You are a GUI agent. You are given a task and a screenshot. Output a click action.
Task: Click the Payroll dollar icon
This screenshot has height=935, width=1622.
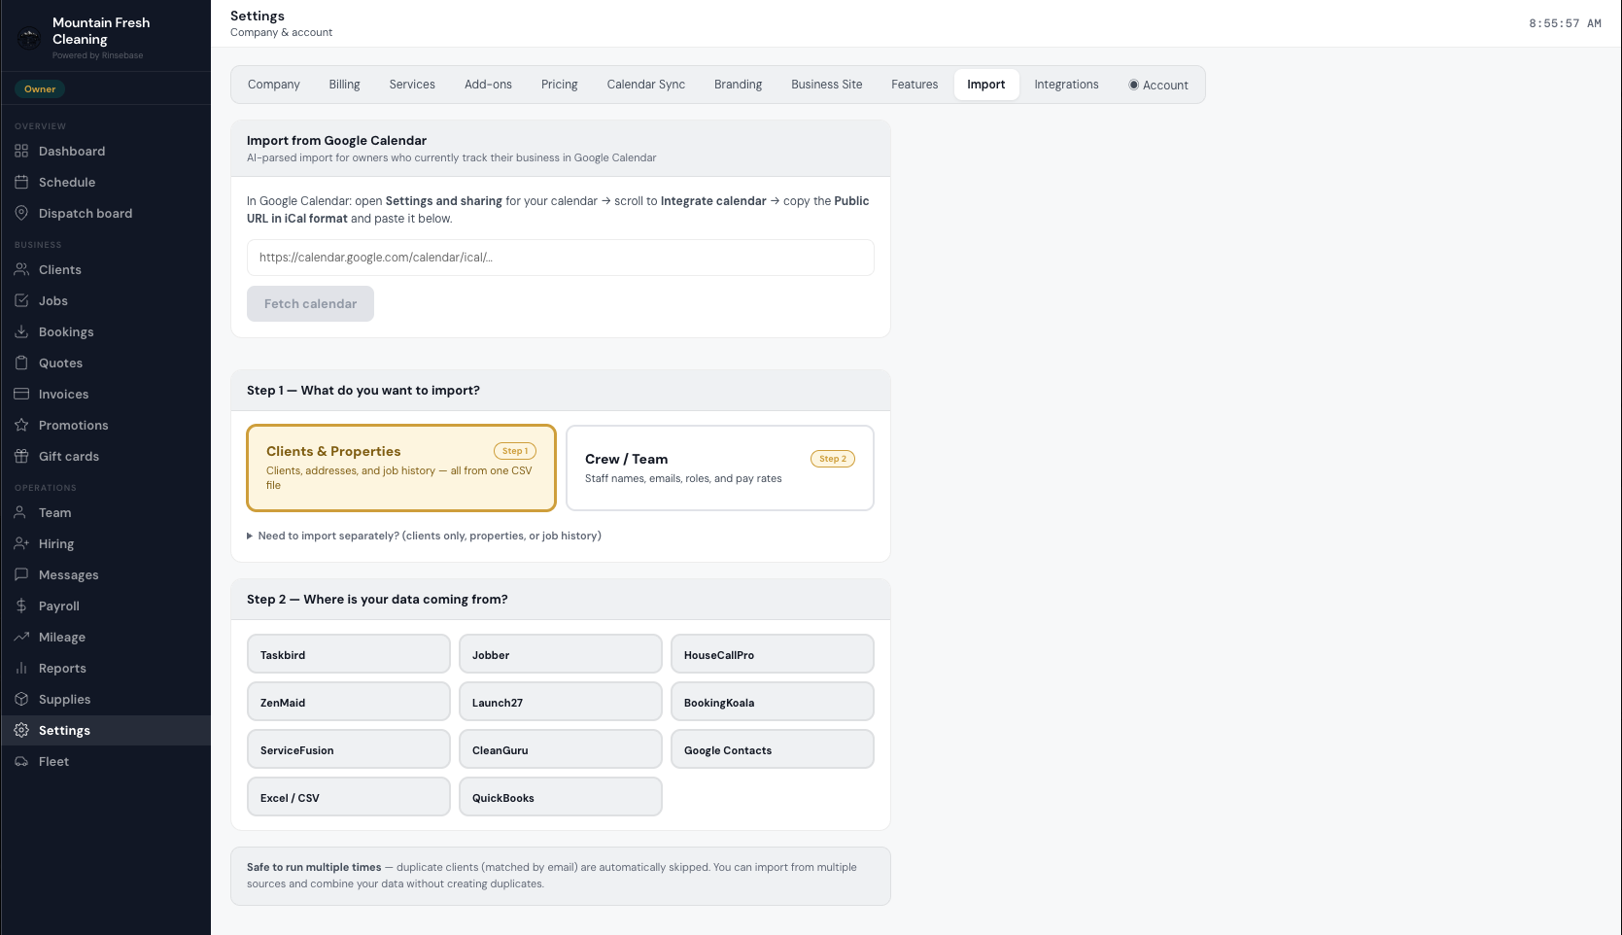pyautogui.click(x=21, y=606)
